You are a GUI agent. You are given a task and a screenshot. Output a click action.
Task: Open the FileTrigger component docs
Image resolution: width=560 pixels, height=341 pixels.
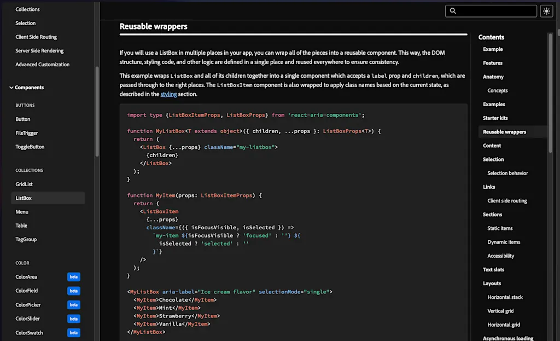pyautogui.click(x=26, y=133)
